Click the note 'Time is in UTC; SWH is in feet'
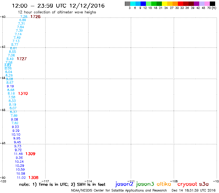The width and height of the screenshot is (219, 193). [62, 184]
